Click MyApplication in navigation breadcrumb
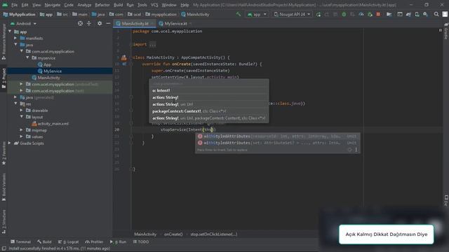Viewport: 449px width, 252px height. (19, 14)
